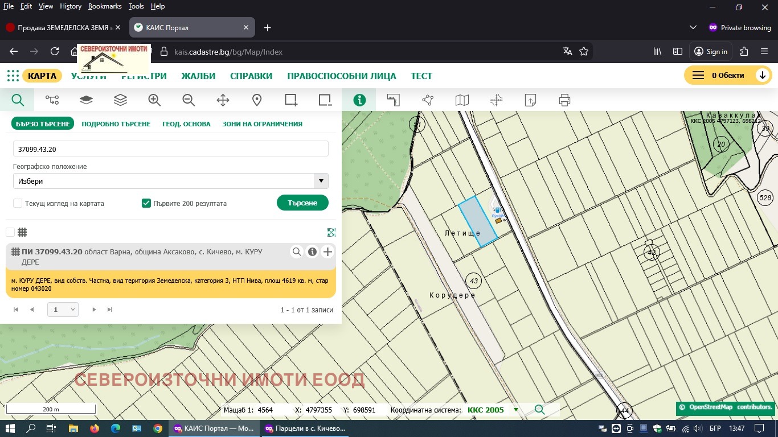Screen dimensions: 778x437
Task: Expand the page number selector
Action: (x=62, y=310)
